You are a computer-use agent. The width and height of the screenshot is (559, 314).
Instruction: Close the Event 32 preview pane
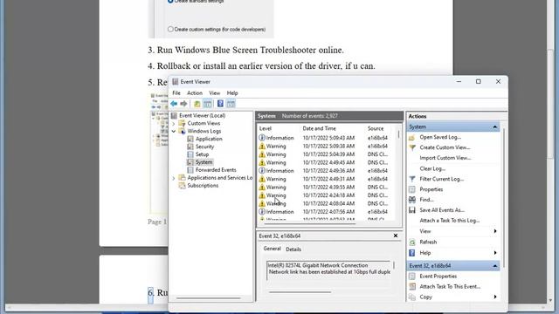pos(396,235)
